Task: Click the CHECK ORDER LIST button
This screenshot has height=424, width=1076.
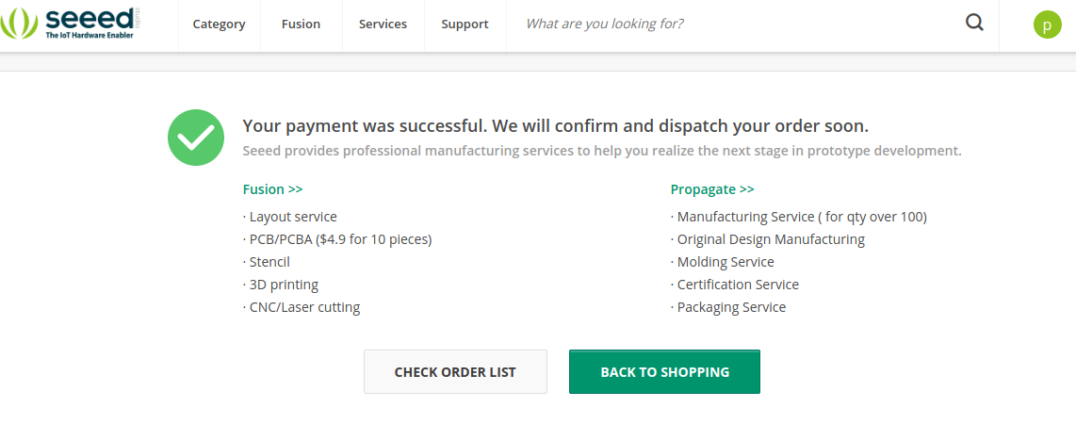Action: click(455, 372)
